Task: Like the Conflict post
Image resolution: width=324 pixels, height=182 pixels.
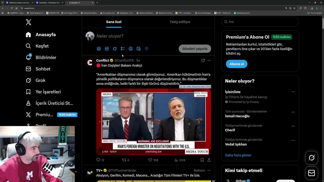Action: point(153,160)
